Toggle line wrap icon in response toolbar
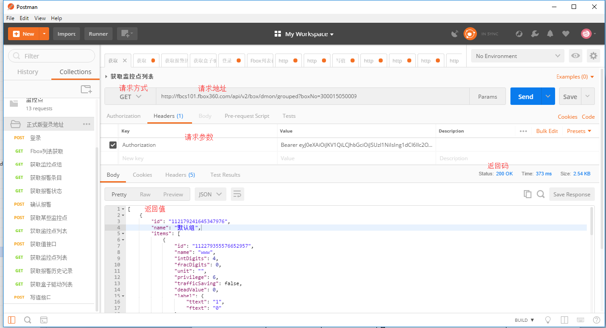606x328 pixels. coord(237,194)
